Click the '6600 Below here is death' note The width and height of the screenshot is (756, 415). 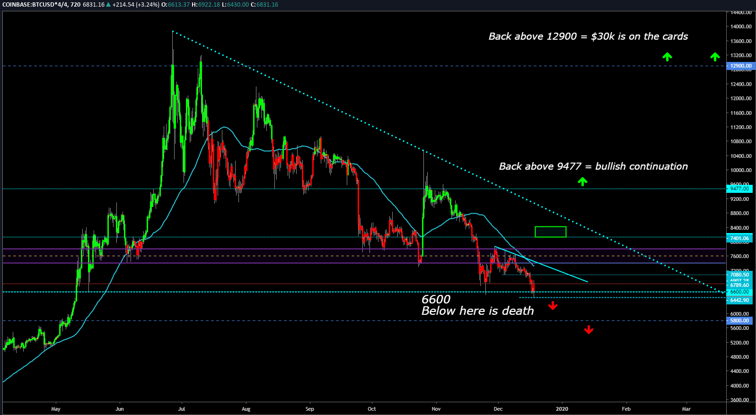click(477, 305)
